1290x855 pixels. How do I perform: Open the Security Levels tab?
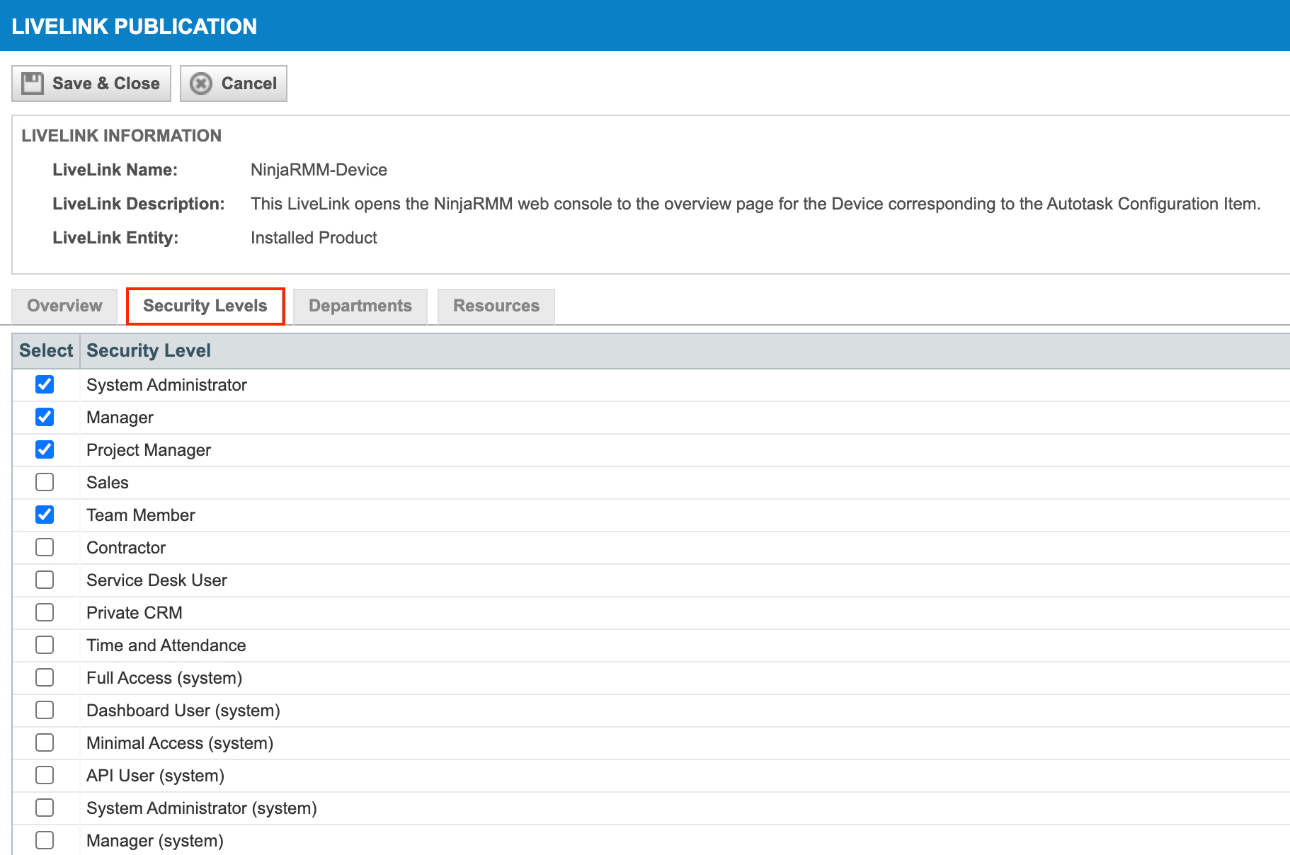[205, 306]
